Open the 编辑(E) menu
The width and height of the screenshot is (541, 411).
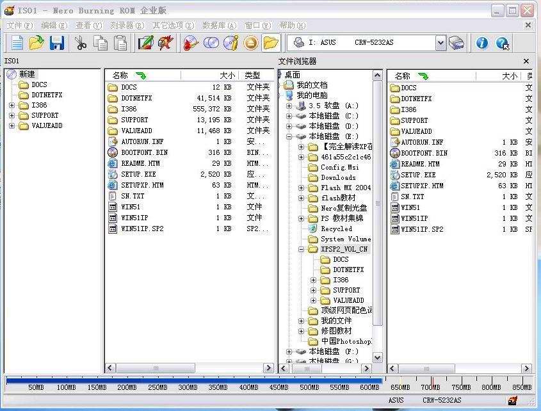coord(54,26)
